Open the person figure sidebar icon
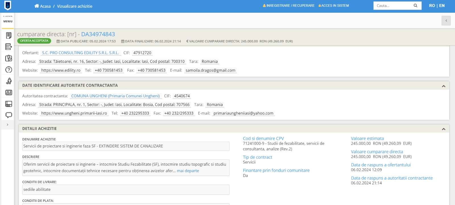 [9, 81]
